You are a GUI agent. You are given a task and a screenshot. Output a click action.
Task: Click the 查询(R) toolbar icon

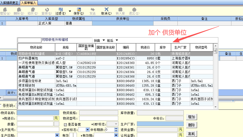coord(47,11)
